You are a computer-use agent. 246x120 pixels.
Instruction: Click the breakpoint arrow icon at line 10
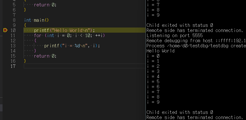[x=5, y=30]
